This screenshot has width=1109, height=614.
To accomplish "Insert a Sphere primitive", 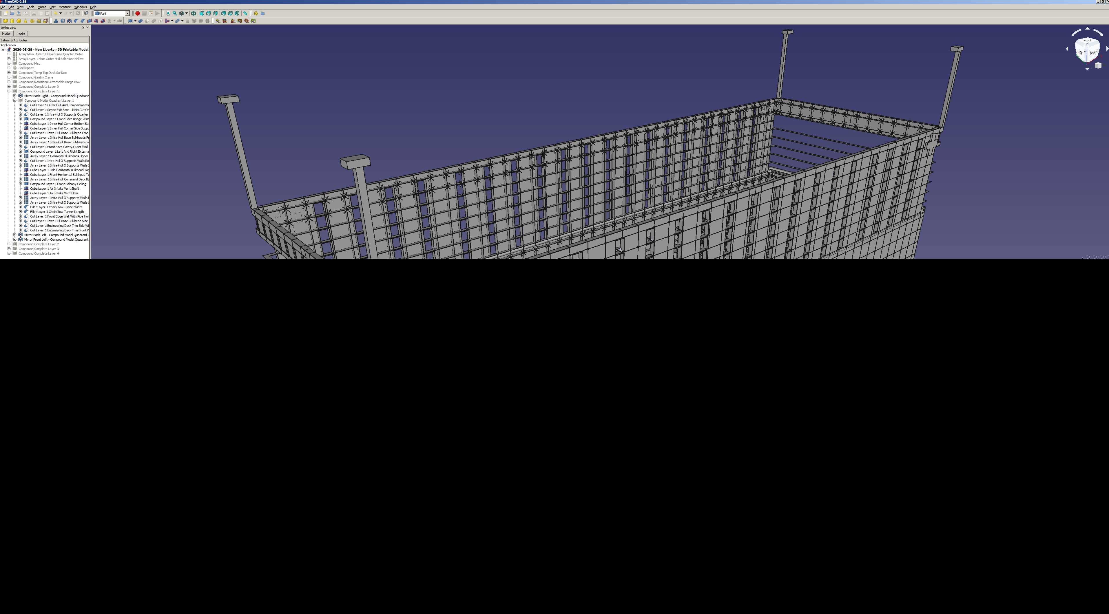I will 19,21.
